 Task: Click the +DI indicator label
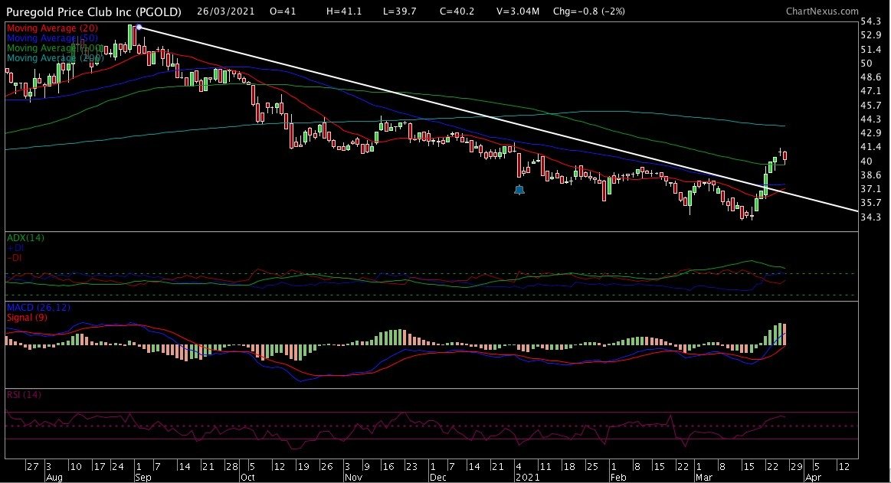coord(15,248)
